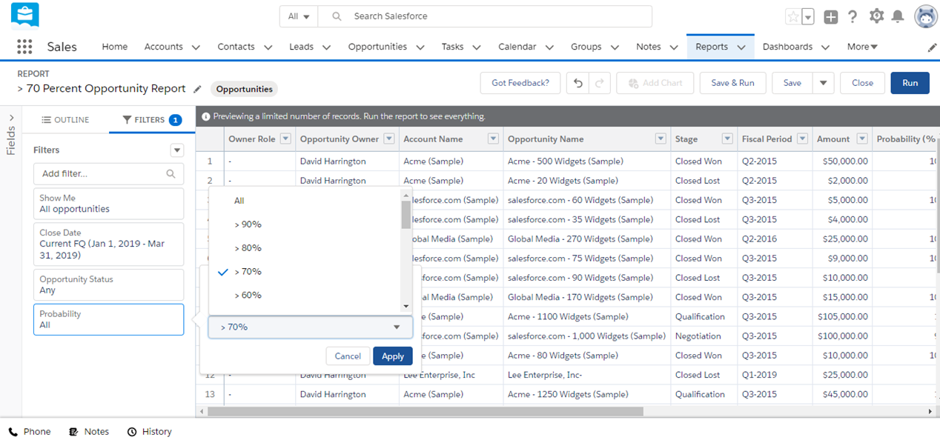940x440 pixels.
Task: Open the favorites list dropdown arrow
Action: tap(808, 16)
